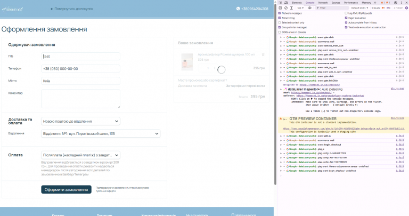Viewport: 409px width, 216px height.
Task: Toggle Treat code evaluation as user action
Action: coord(346,27)
